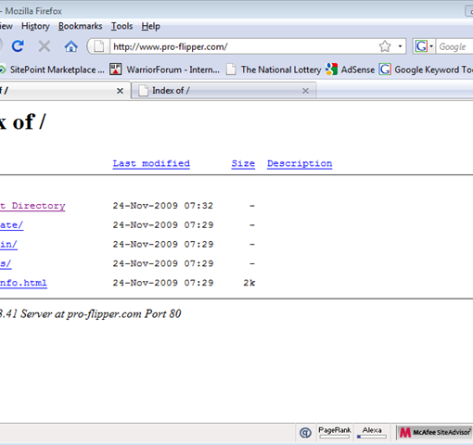This screenshot has height=445, width=473.
Task: Click the @ icon in status bar
Action: click(305, 432)
